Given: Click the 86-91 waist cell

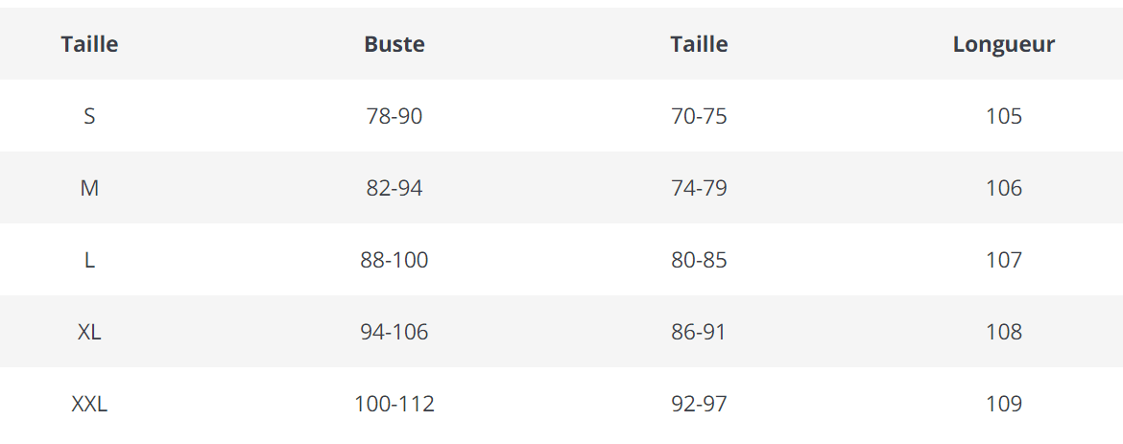Looking at the screenshot, I should pos(699,332).
